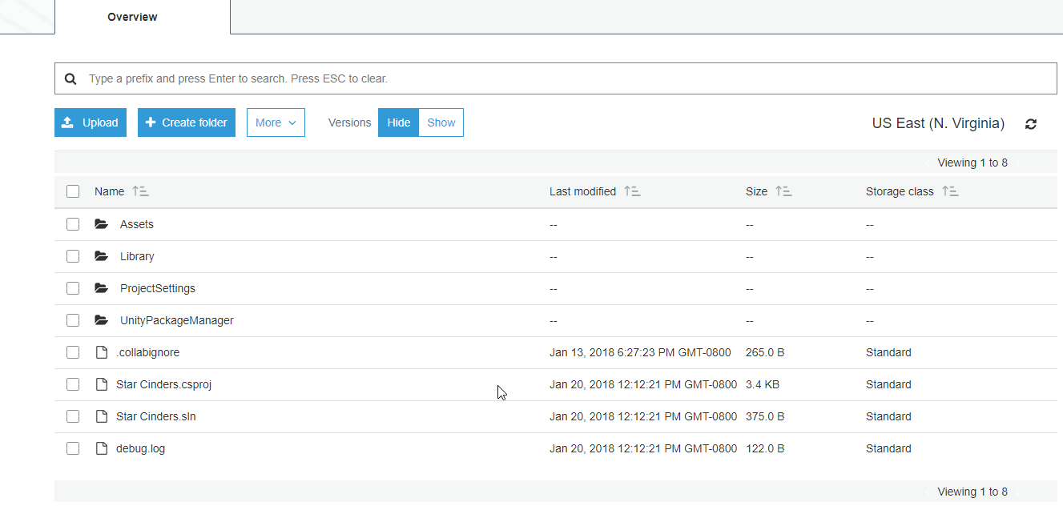The height and width of the screenshot is (510, 1063).
Task: Select Show versions toggle
Action: 441,122
